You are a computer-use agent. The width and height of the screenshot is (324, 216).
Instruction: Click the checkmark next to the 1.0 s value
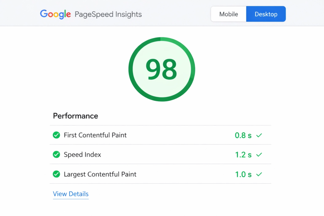(259, 174)
